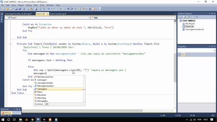217x122 pixels.
Task: Open Solution Explorer from the toolbar
Action: (x=80, y=9)
